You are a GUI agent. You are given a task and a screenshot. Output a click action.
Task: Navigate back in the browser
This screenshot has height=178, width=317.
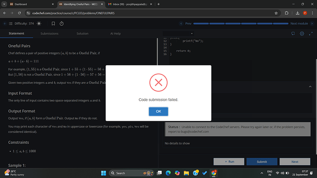[5, 13]
